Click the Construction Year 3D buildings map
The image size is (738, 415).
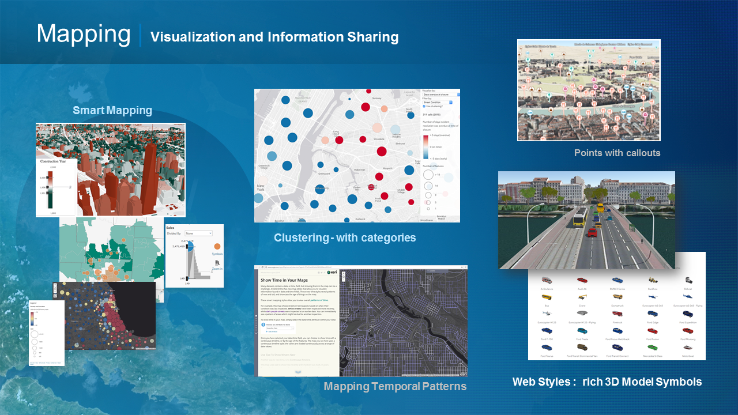click(x=111, y=170)
